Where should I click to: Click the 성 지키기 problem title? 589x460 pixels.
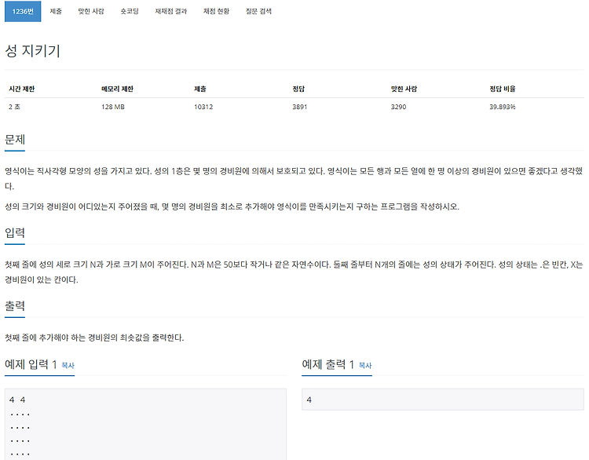click(32, 51)
